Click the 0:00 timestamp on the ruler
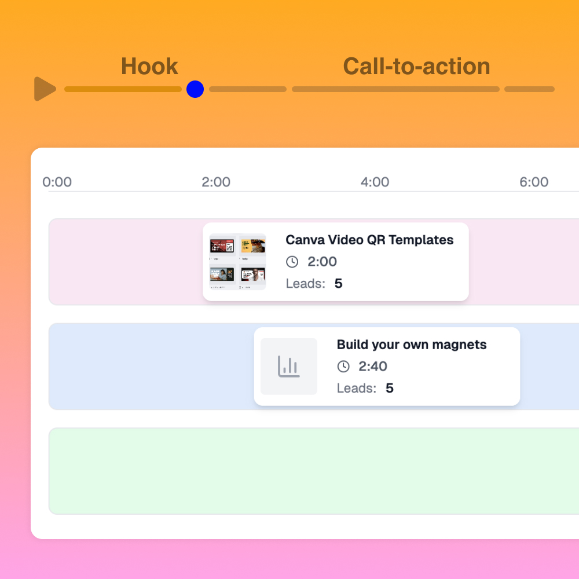This screenshot has height=579, width=579. coord(57,182)
